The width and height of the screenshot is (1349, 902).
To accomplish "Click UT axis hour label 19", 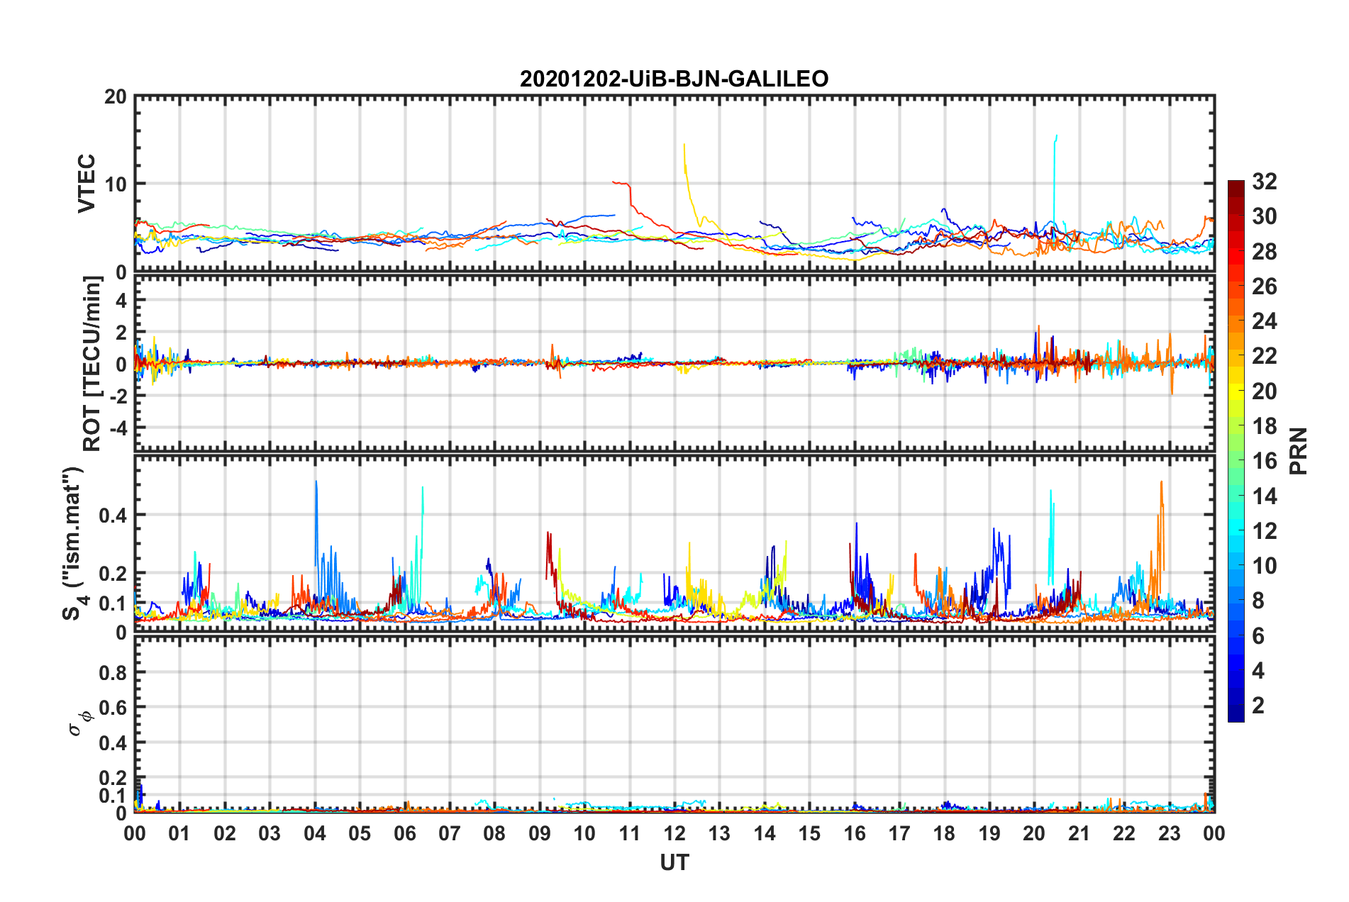I will coord(989,833).
